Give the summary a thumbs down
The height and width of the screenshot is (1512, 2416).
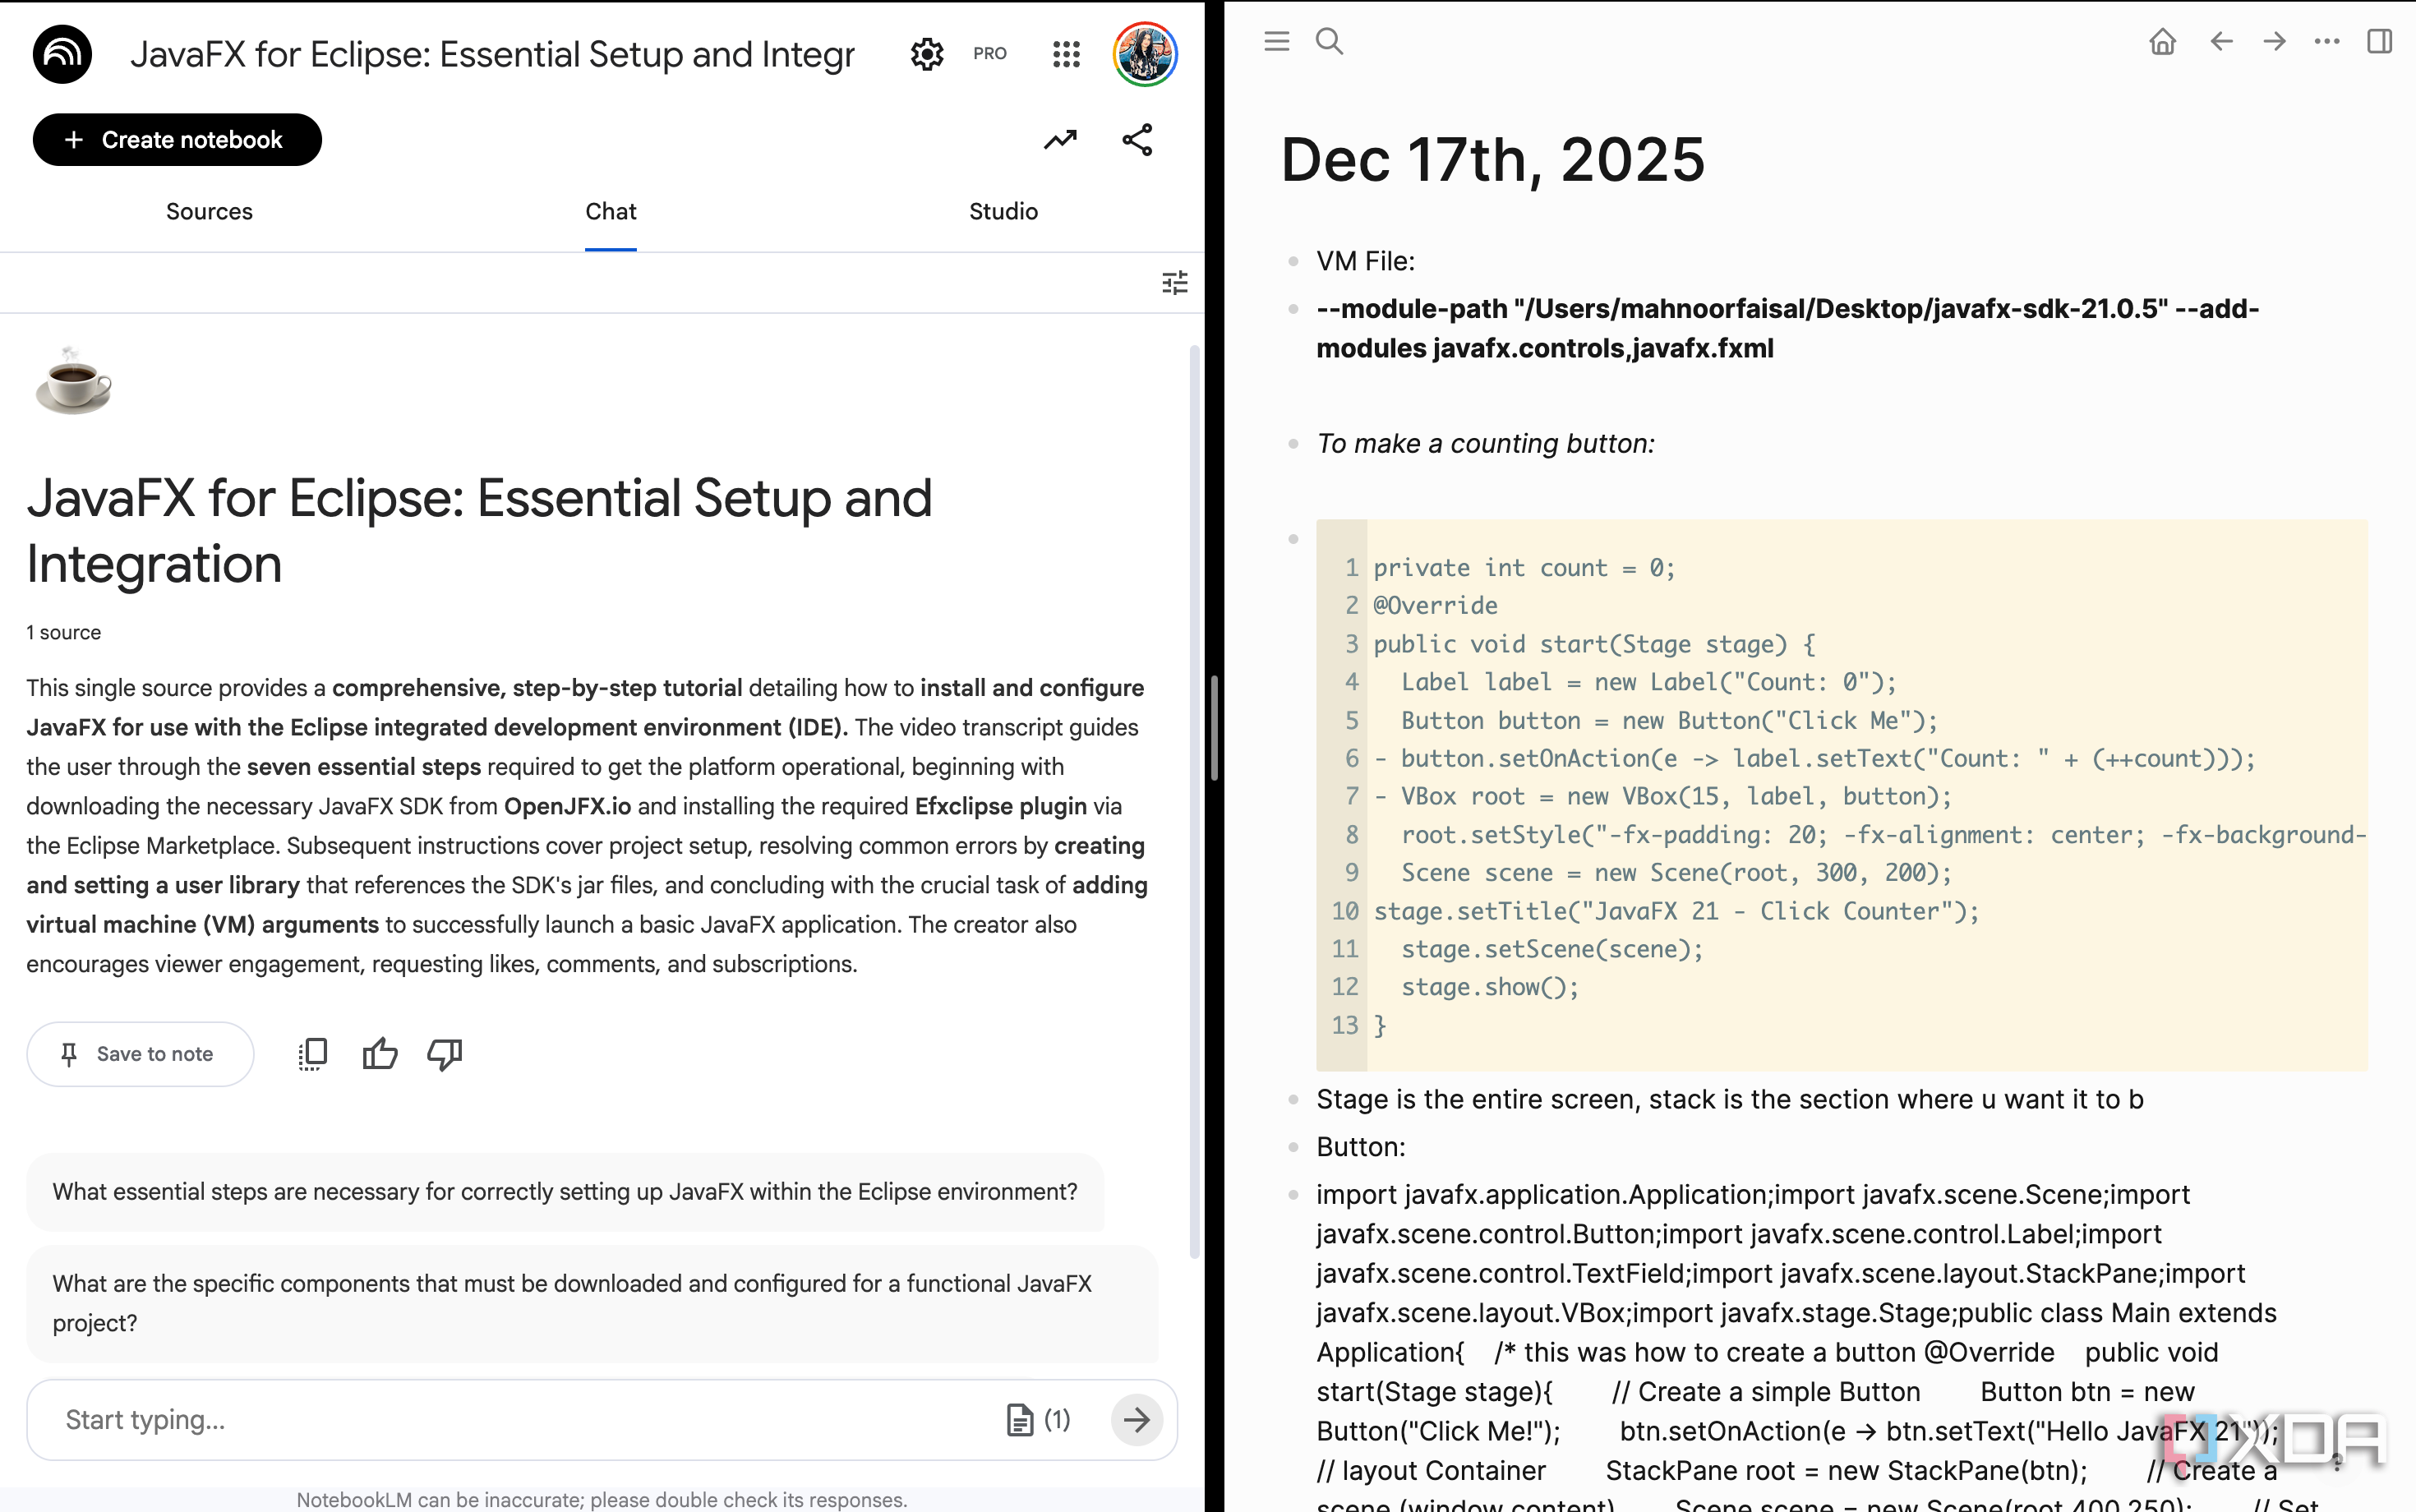point(445,1054)
